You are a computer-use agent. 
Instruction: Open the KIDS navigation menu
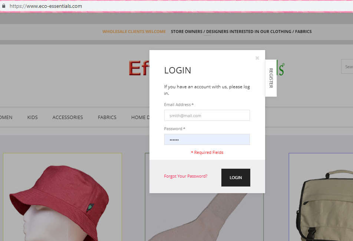pos(32,117)
